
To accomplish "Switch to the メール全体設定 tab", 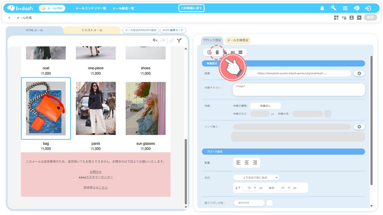I will click(238, 40).
